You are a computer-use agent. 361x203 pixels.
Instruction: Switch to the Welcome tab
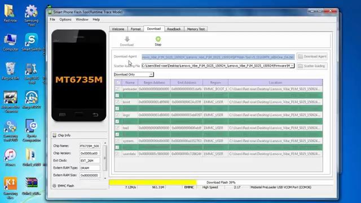tap(118, 29)
